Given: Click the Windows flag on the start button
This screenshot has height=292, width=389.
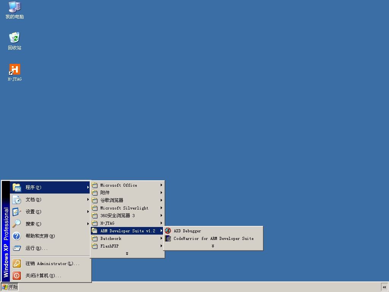Looking at the screenshot, I should [5, 287].
